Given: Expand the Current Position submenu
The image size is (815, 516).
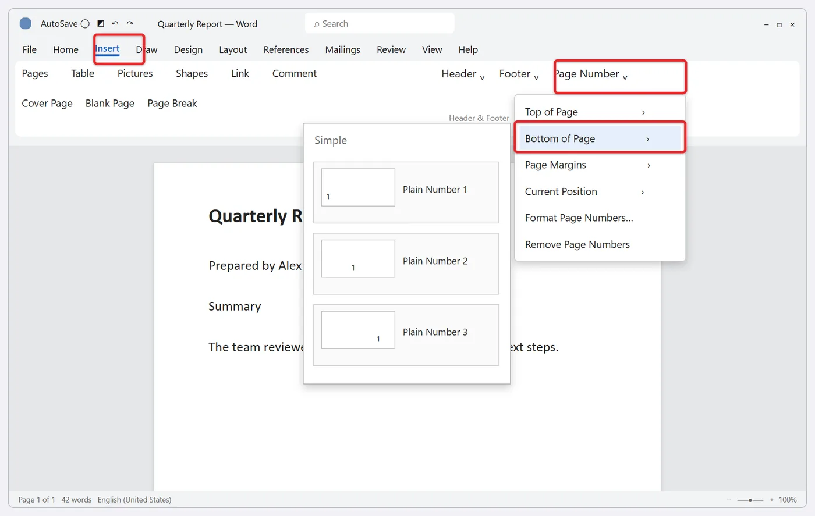Looking at the screenshot, I should coord(600,191).
